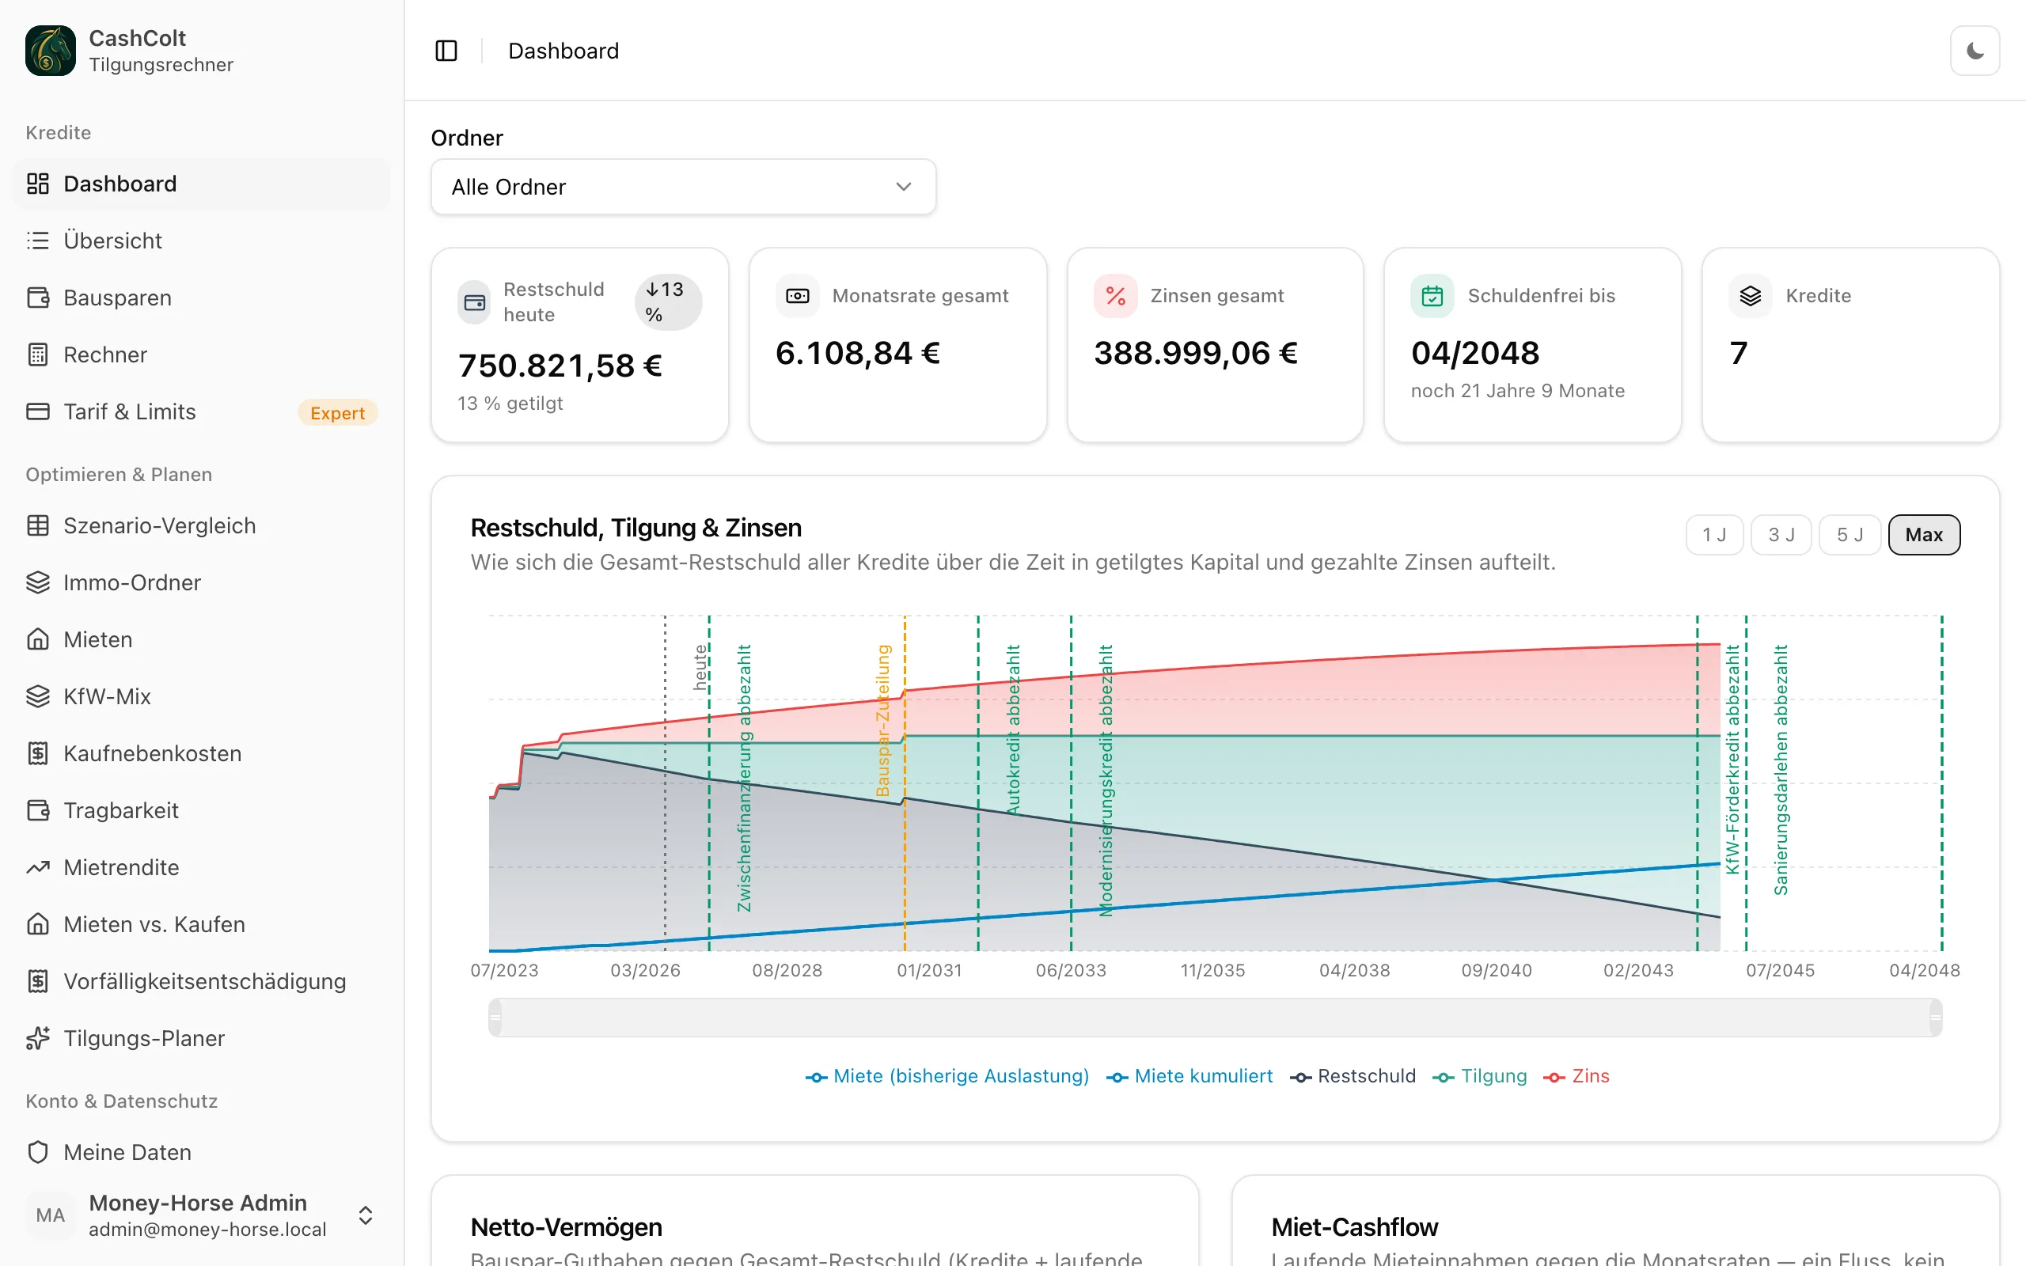Click the Bausparen wallet icon
Viewport: 2026px width, 1266px height.
pyautogui.click(x=38, y=298)
